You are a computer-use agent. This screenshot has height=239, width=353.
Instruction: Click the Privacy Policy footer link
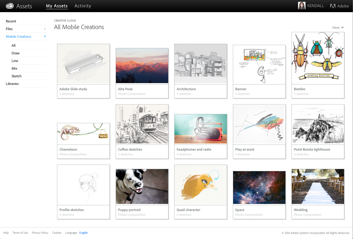pos(40,233)
